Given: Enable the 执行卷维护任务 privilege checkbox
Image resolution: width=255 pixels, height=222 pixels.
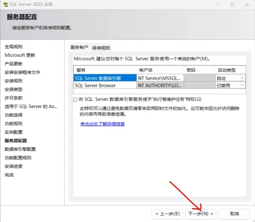Looking at the screenshot, I should [75, 100].
